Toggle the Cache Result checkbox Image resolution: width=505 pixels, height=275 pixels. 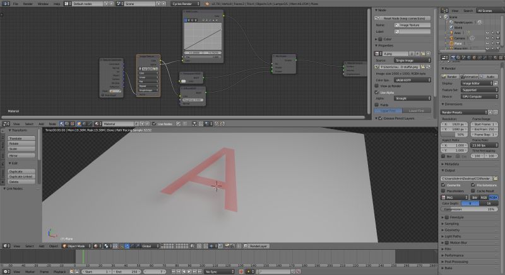tap(473, 191)
